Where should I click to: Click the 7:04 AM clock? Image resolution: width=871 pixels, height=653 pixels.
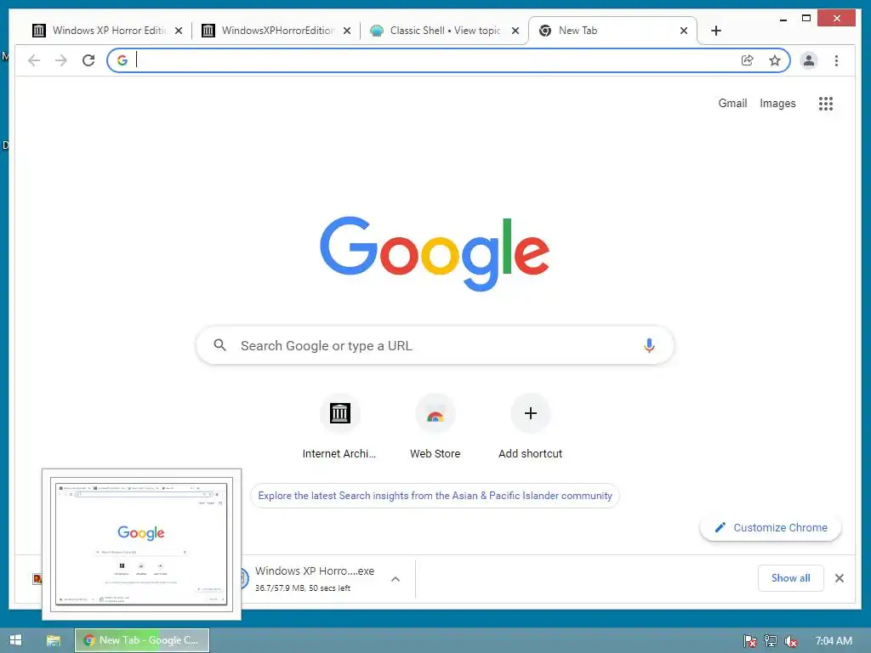[834, 641]
